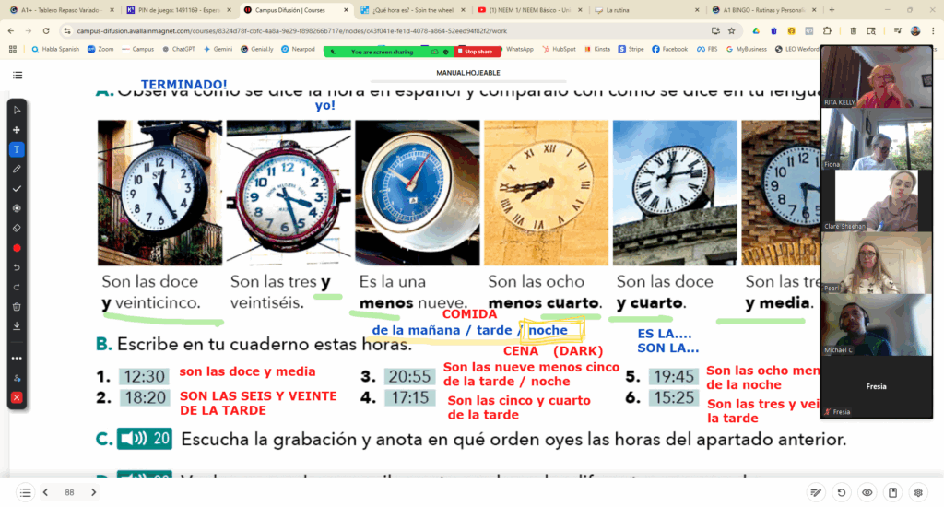
Task: Click the MANUAL HOJEABLE header title
Action: click(x=468, y=73)
